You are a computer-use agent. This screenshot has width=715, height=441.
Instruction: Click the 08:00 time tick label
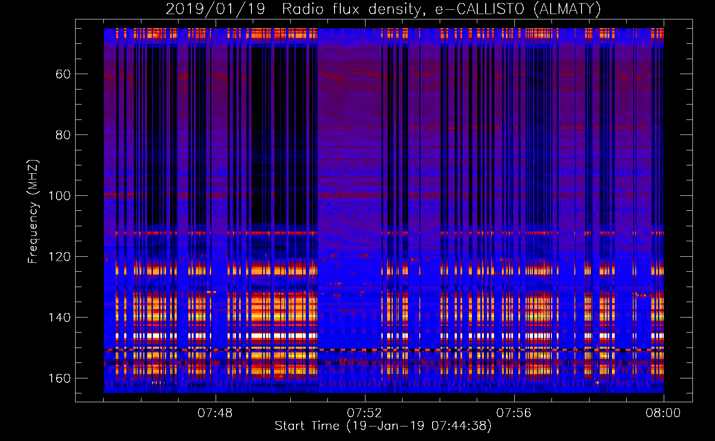coord(663,413)
